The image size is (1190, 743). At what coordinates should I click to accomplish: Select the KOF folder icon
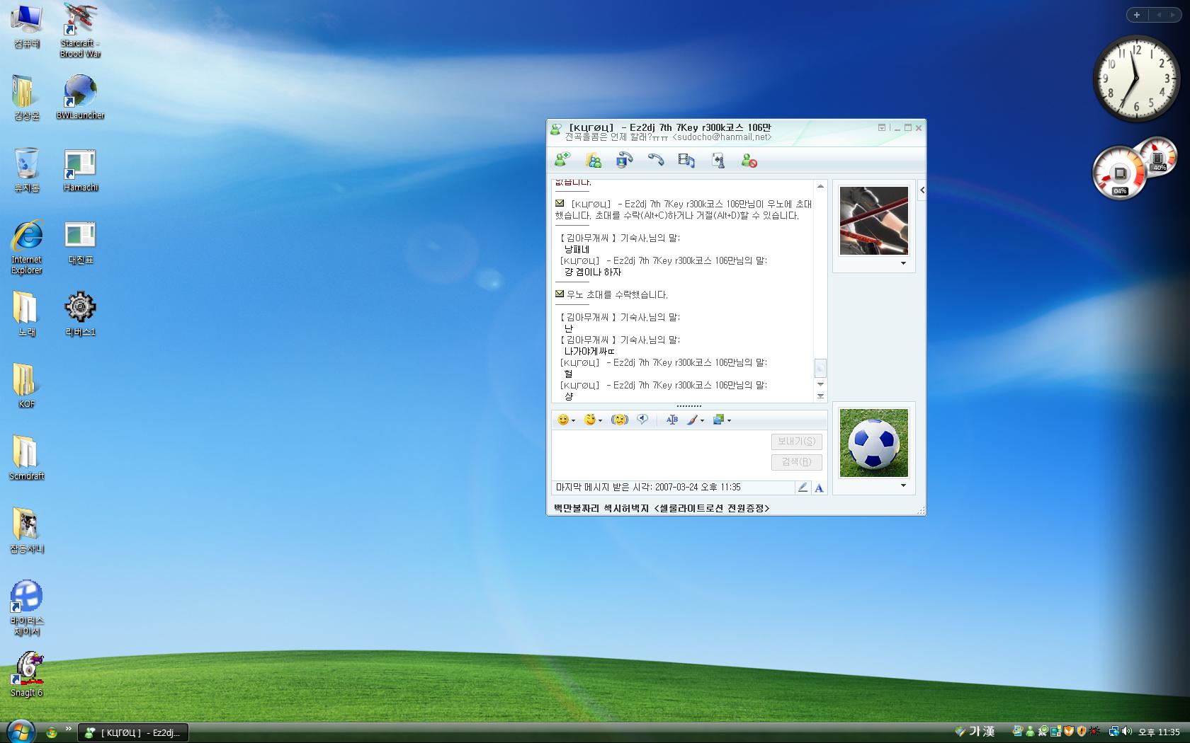27,387
